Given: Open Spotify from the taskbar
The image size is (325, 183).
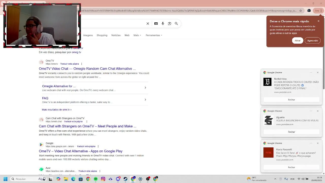Looking at the screenshot, I should click(x=95, y=179).
